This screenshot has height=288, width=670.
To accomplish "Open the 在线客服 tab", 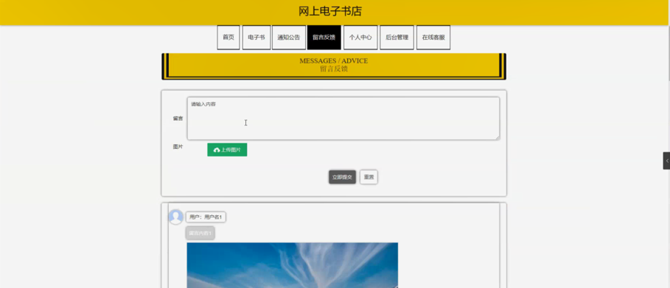I will [433, 37].
